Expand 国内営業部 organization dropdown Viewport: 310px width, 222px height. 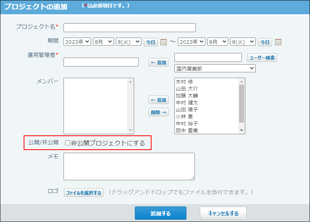[x=215, y=68]
